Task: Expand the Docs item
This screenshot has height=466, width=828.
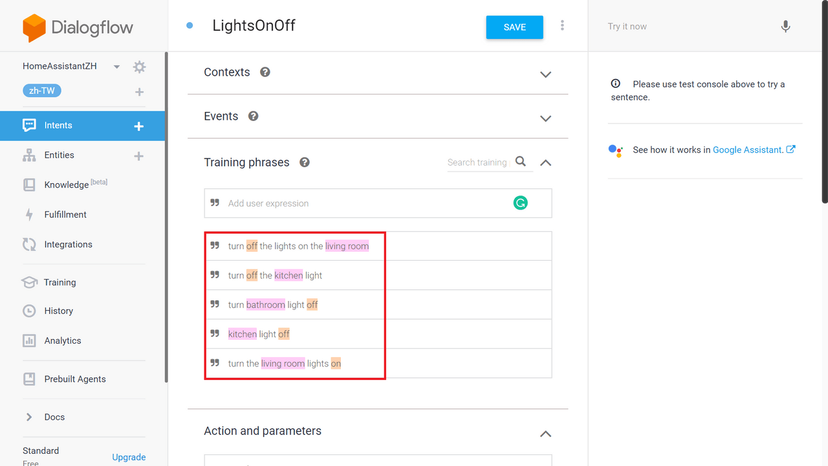Action: pos(54,417)
